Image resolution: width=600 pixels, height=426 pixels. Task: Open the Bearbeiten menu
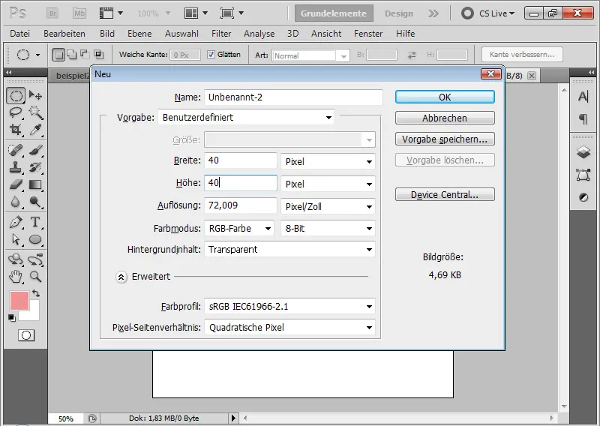pyautogui.click(x=64, y=34)
